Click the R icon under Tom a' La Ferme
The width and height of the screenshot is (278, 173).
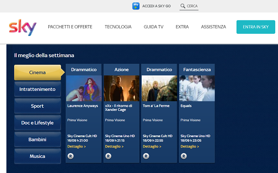pyautogui.click(x=146, y=156)
